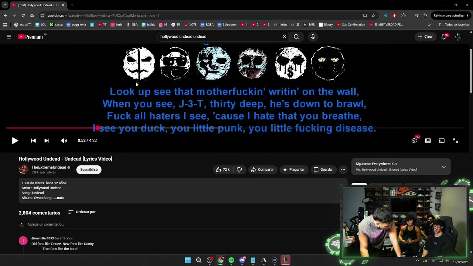This screenshot has height=266, width=473.
Task: Go to YouTube Premium home logo
Action: (30, 37)
